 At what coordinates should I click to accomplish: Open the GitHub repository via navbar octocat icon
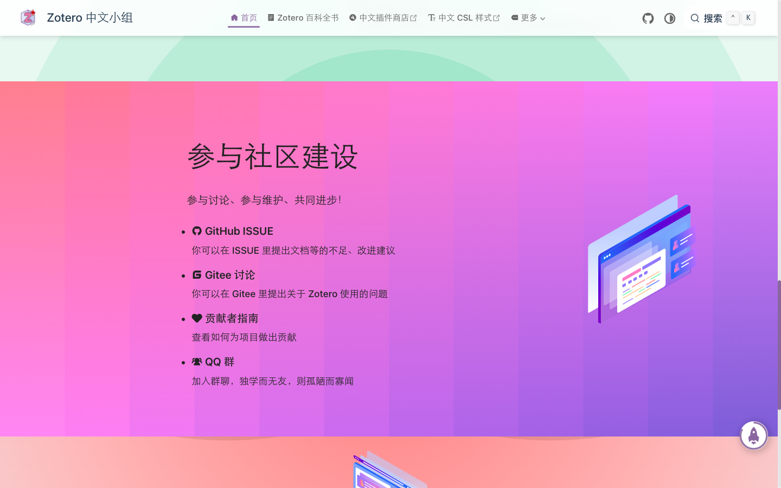(x=648, y=18)
